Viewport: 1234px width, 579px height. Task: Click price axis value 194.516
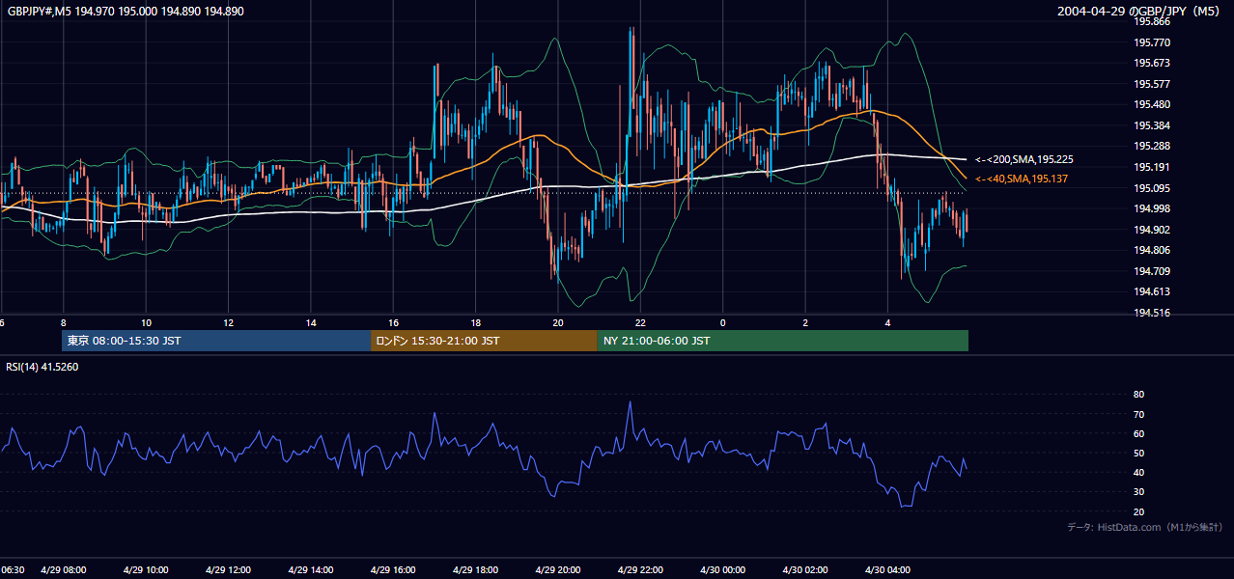(1152, 313)
